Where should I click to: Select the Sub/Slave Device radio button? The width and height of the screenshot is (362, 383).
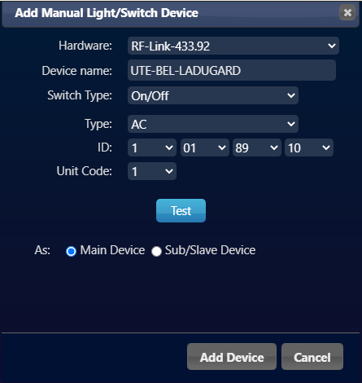coord(156,251)
